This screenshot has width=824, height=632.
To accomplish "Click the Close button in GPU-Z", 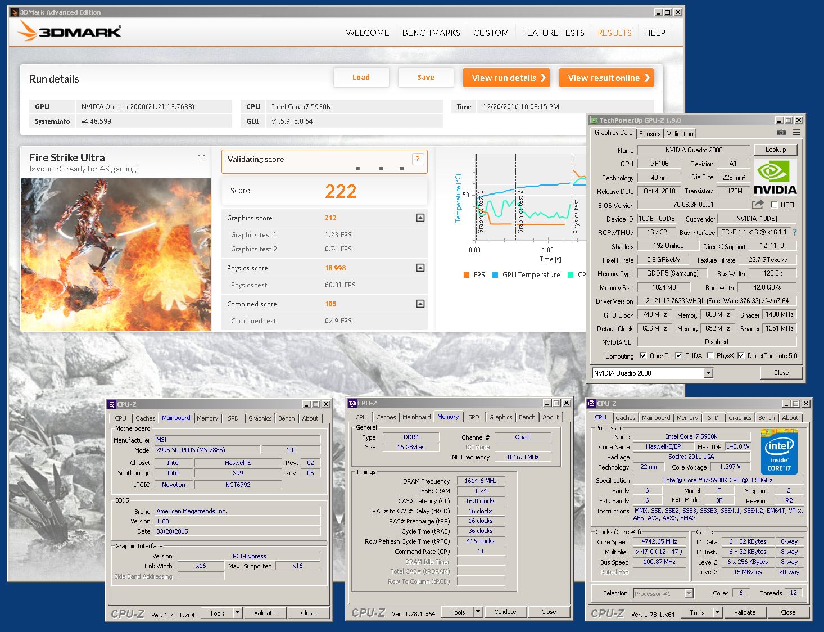I will coord(781,373).
